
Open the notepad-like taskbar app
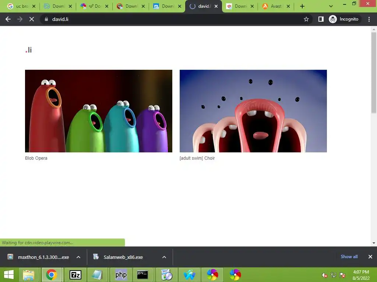(97, 275)
